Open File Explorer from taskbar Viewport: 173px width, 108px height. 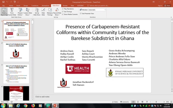coord(11,106)
